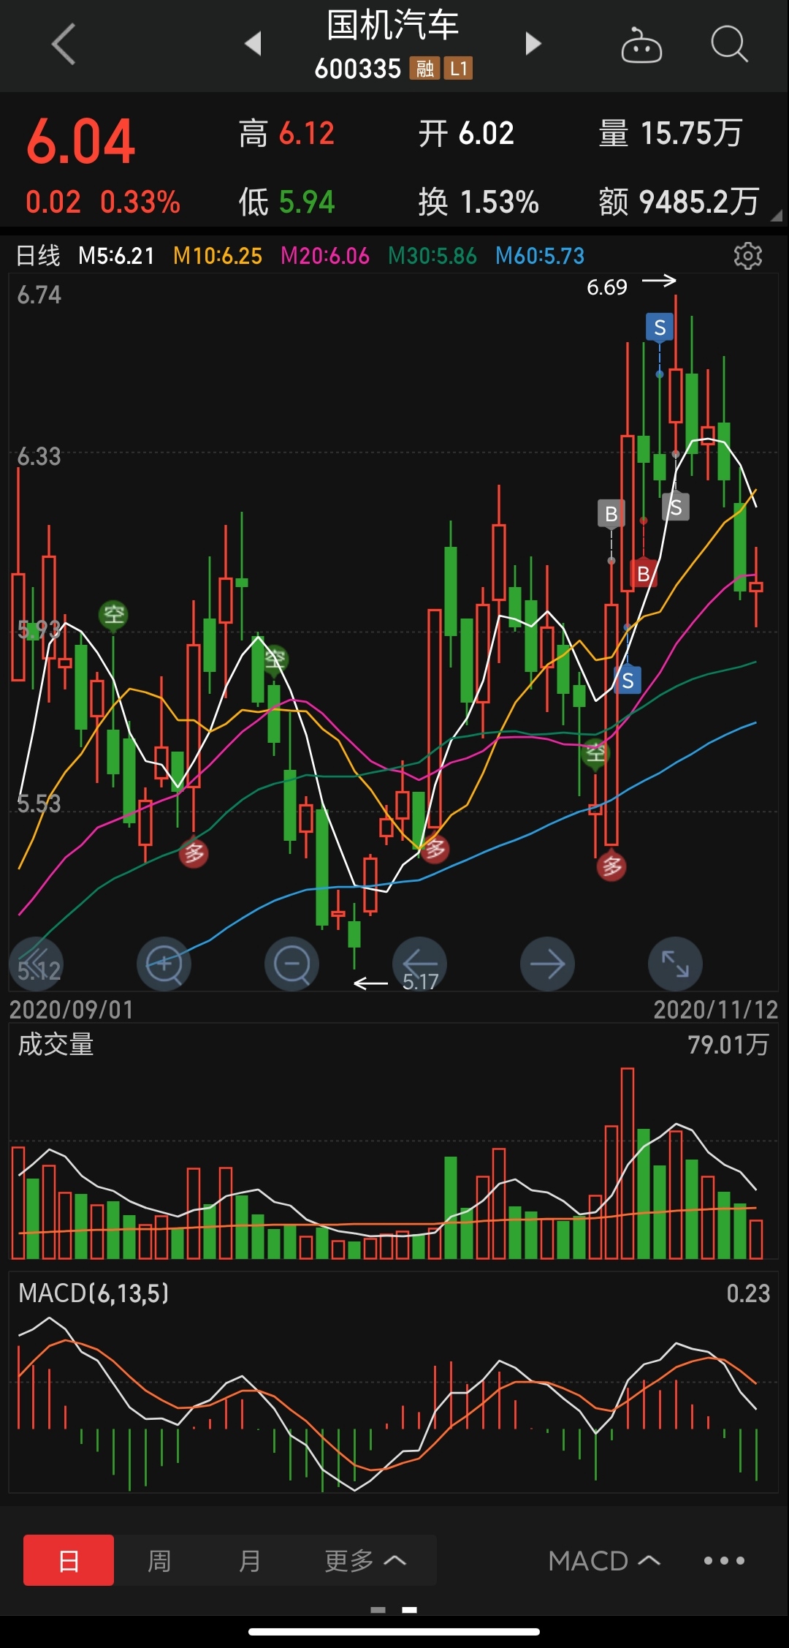This screenshot has width=789, height=1648.
Task: Move chart right with the arrow button
Action: pos(547,964)
